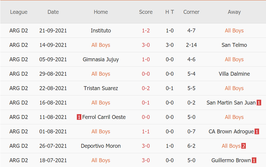Click the 1-1 score against CA Brown Adrogue
This screenshot has width=266, height=167.
coord(146,132)
